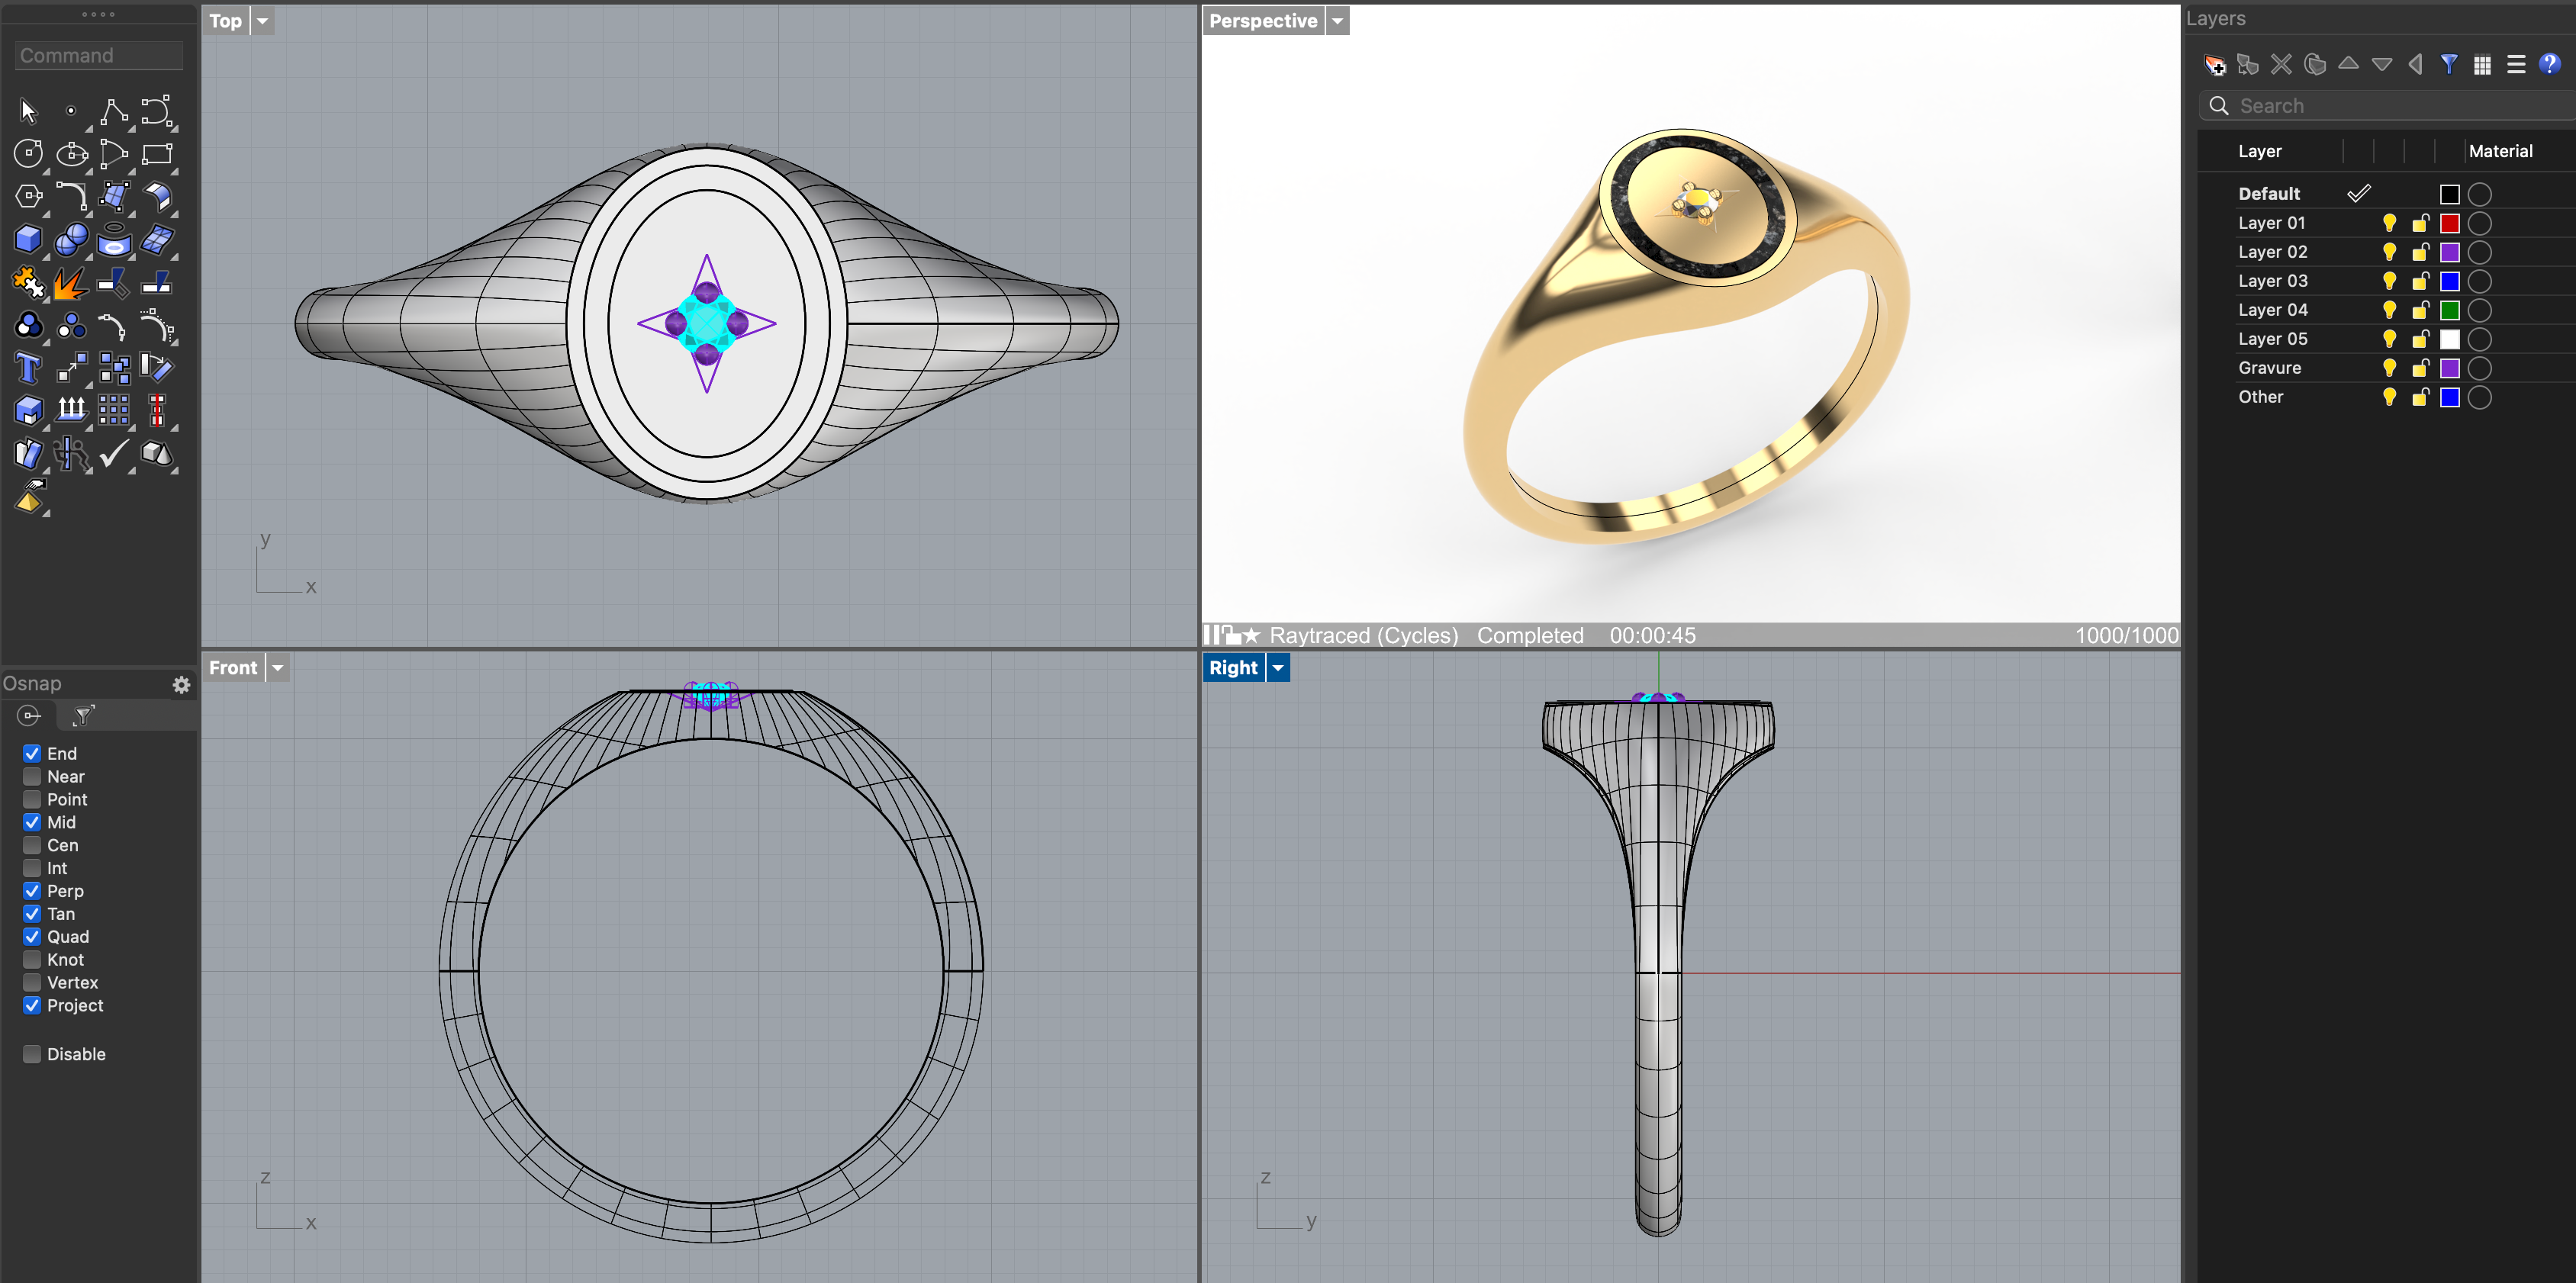Choose the Split tool
This screenshot has height=1283, width=2576.
click(157, 283)
